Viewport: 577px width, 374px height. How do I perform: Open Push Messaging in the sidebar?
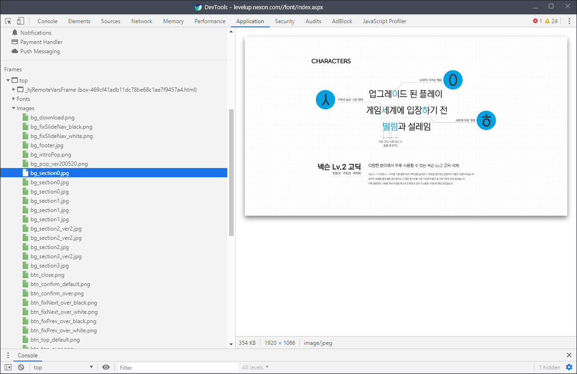(x=40, y=51)
